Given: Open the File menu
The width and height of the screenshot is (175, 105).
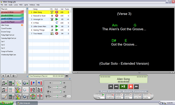Looking at the screenshot, I should (2, 5).
